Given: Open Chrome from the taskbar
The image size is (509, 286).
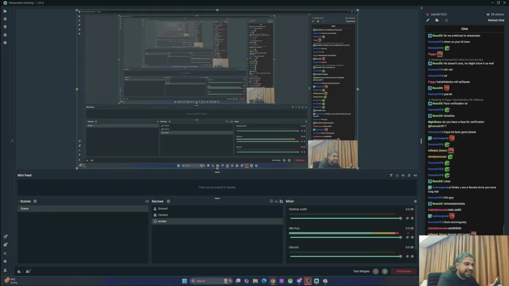Looking at the screenshot, I should pos(273,281).
